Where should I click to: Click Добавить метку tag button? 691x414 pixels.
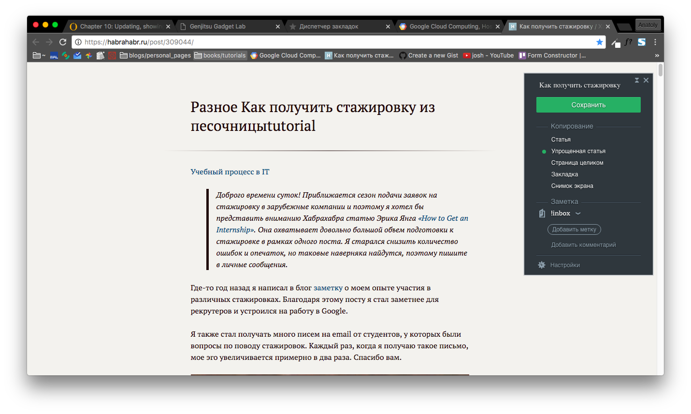tap(574, 229)
